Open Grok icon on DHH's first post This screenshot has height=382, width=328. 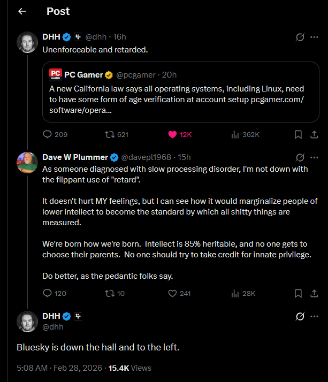pyautogui.click(x=300, y=37)
